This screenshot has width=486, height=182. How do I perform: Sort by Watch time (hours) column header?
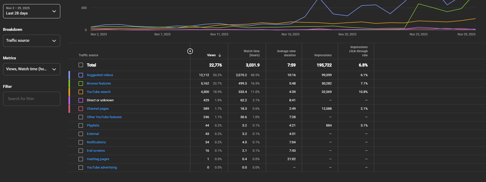point(251,53)
